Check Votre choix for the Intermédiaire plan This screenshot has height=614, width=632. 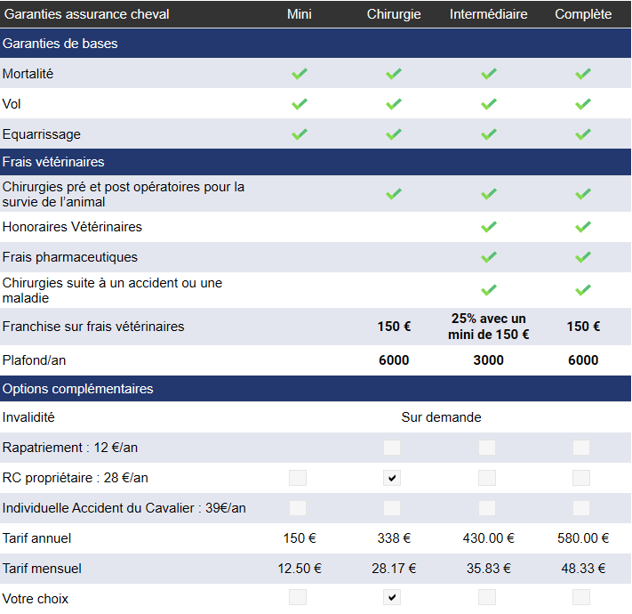click(x=487, y=597)
